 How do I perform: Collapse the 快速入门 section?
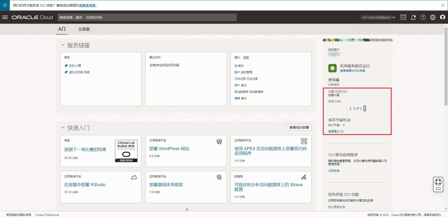tap(63, 128)
